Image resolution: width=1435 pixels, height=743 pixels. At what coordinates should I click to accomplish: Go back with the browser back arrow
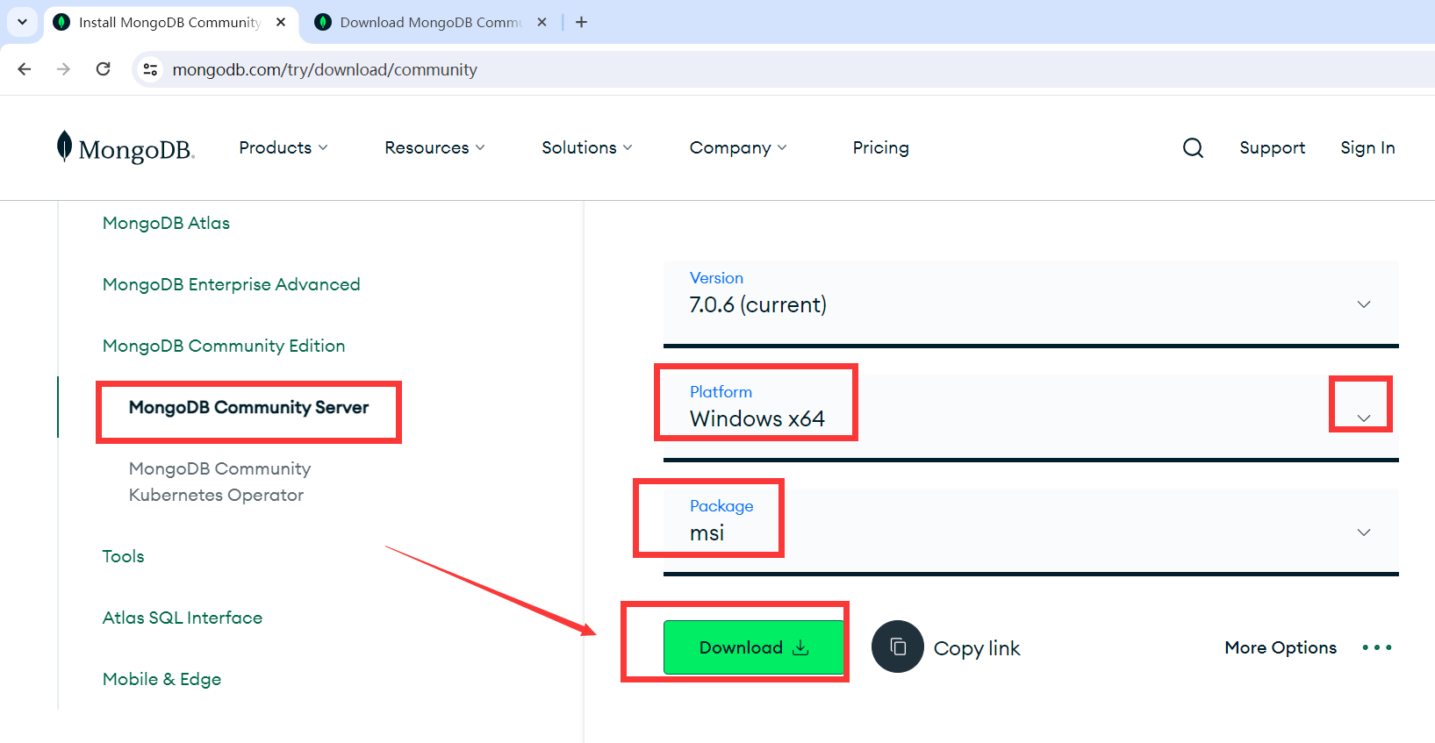tap(25, 69)
